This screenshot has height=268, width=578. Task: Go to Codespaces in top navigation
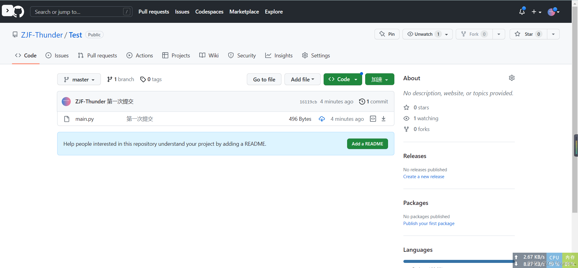[209, 12]
